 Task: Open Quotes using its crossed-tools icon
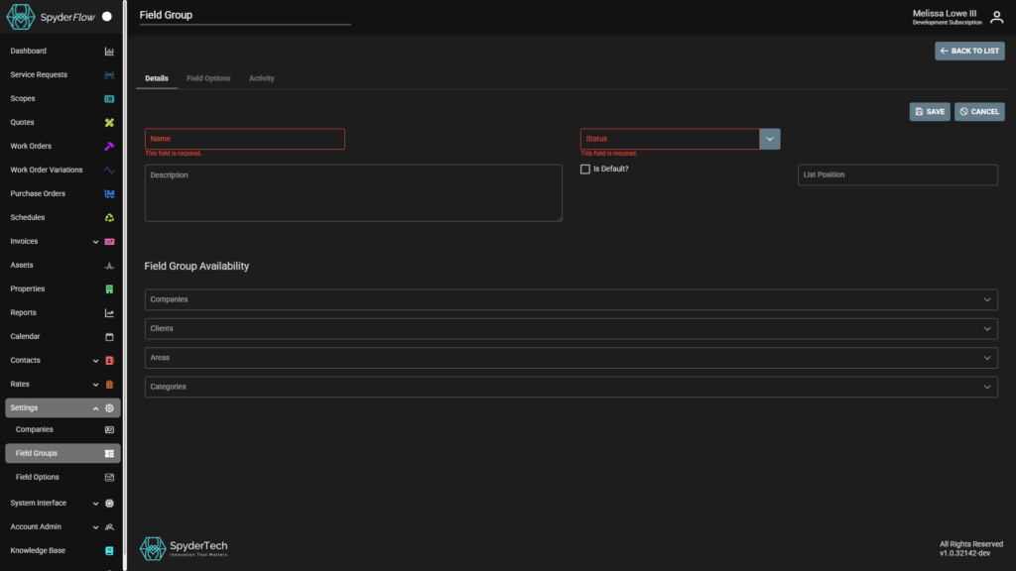(x=107, y=122)
